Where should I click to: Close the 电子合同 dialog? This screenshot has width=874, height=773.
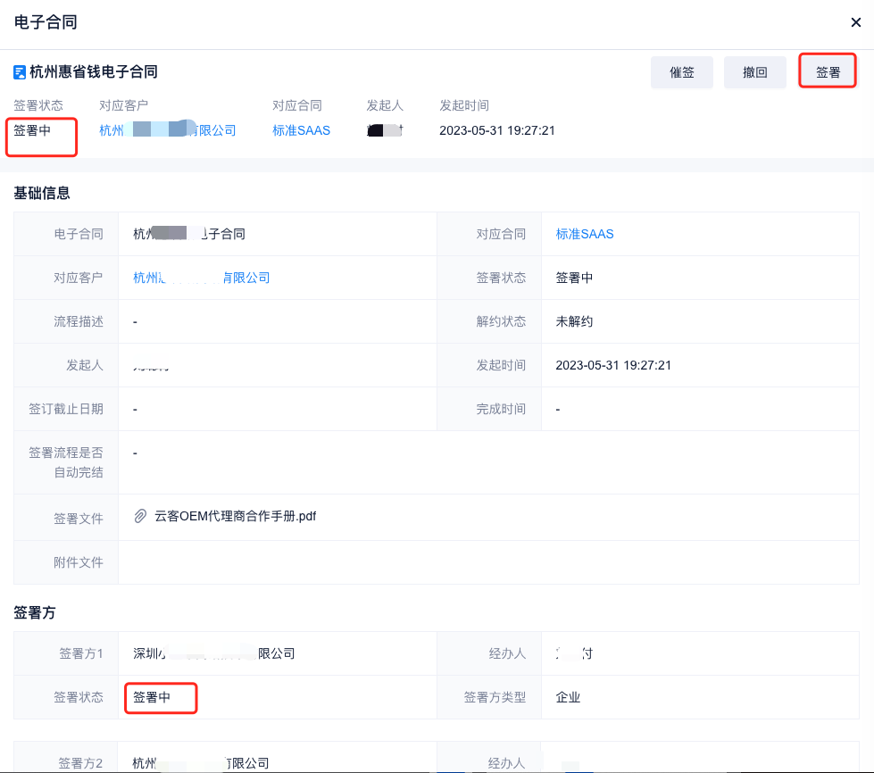pos(855,24)
